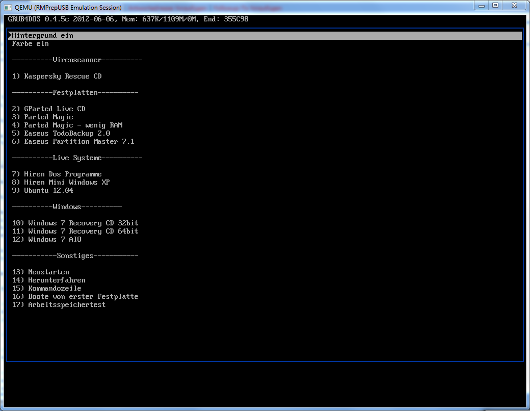The width and height of the screenshot is (530, 411).
Task: Click the Windows section header text
Action: coord(67,207)
